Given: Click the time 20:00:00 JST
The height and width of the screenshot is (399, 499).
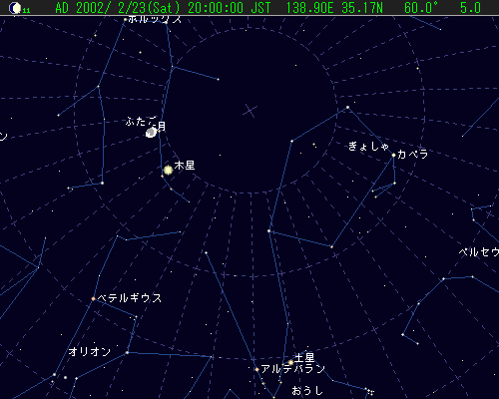Looking at the screenshot, I should pyautogui.click(x=230, y=8).
